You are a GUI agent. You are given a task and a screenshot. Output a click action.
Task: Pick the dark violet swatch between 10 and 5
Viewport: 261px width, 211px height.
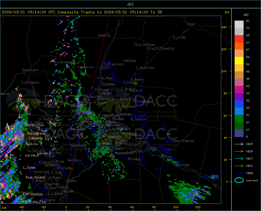pos(239,133)
